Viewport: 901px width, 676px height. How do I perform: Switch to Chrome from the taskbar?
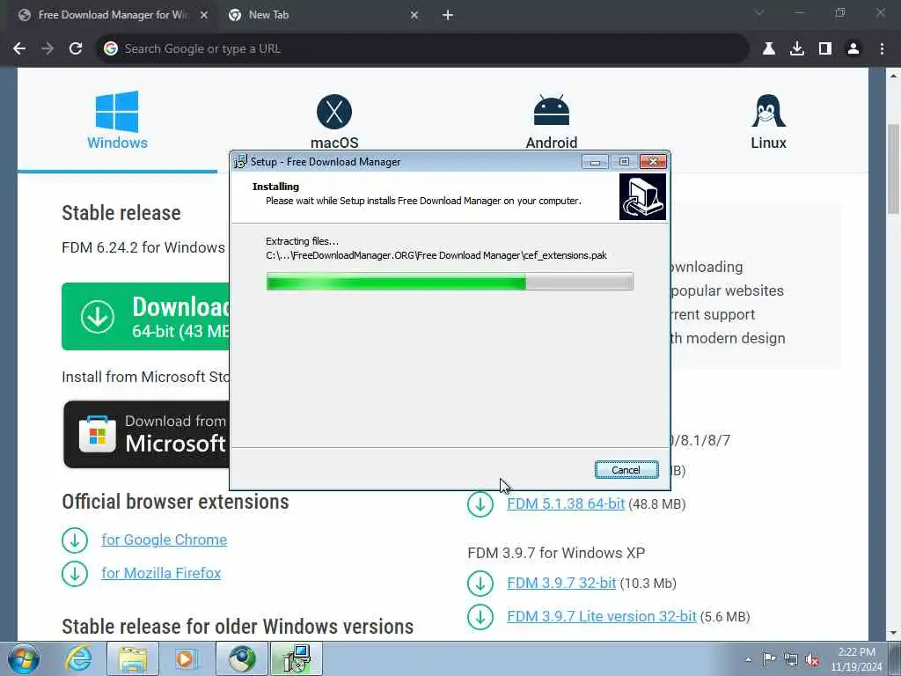(242, 658)
